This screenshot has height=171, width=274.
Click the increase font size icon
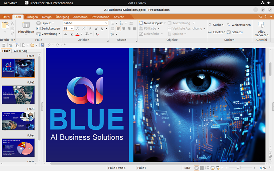tap(78, 29)
